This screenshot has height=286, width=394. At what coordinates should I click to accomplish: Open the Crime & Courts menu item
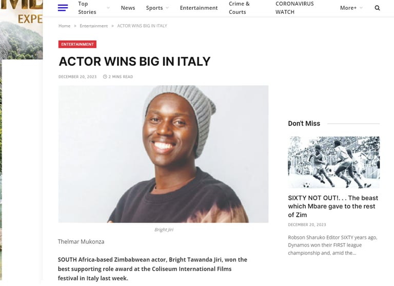click(x=239, y=8)
